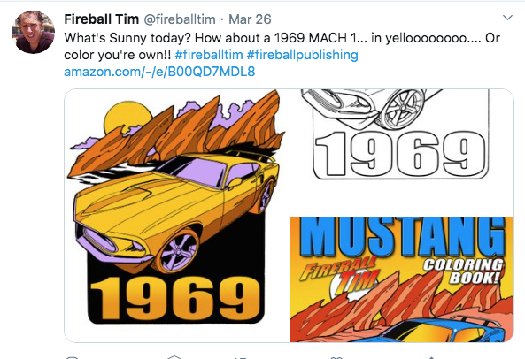View the yellow 1969 Mach 1 image
Viewport: 525px width, 359px height.
pos(176,216)
